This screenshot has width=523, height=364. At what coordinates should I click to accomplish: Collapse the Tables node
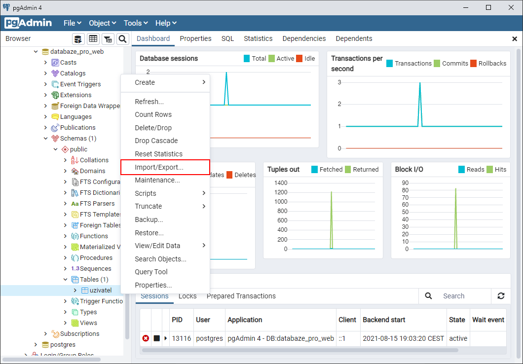tap(66, 279)
